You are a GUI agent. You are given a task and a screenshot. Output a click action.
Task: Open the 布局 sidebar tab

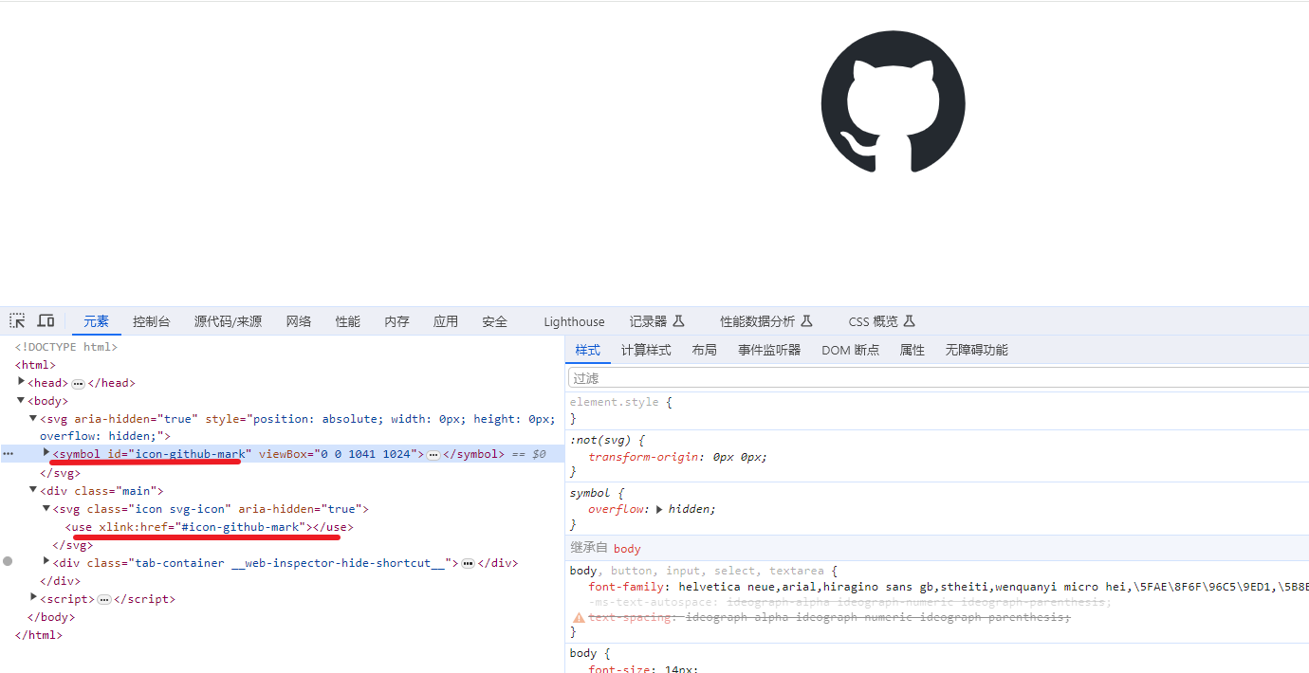pyautogui.click(x=704, y=350)
